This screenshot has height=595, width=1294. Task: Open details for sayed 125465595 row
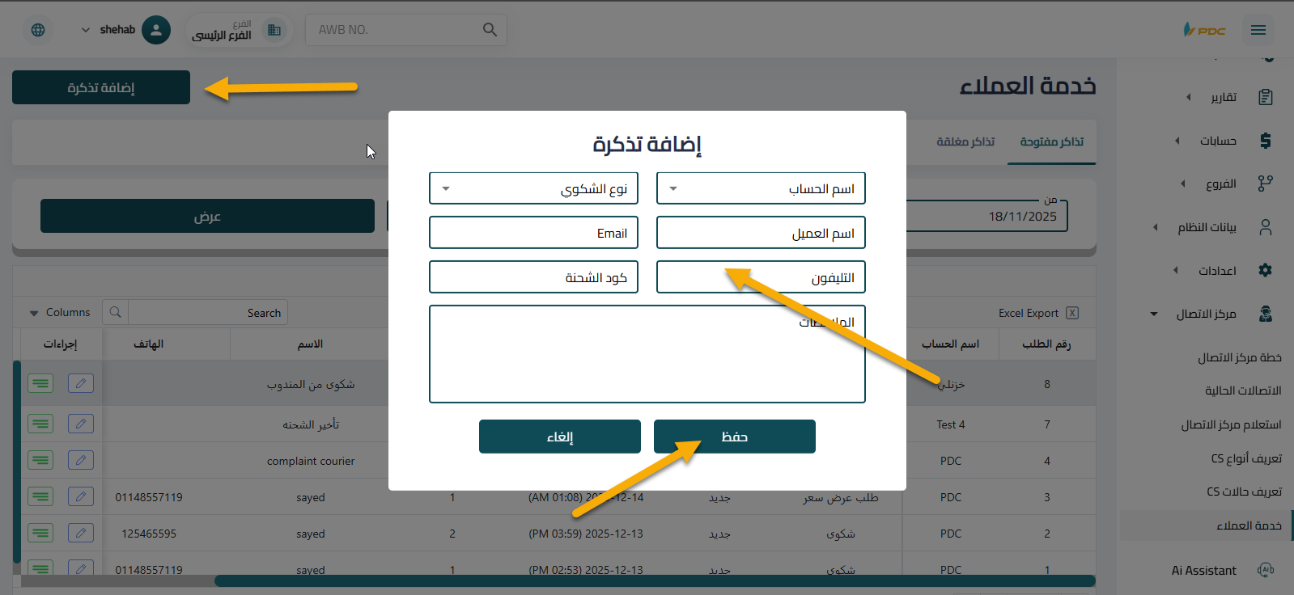click(40, 533)
